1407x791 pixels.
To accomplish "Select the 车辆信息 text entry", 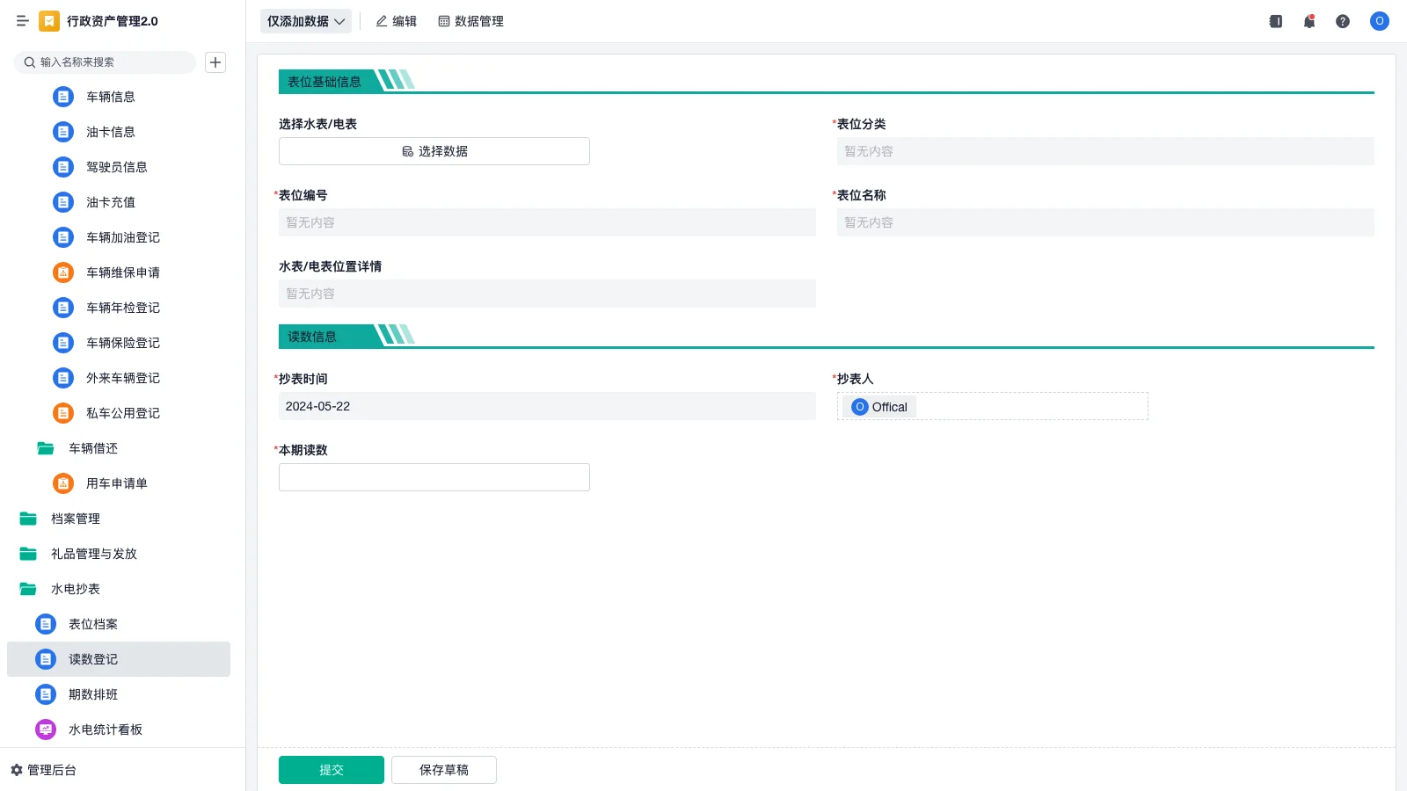I will pos(111,97).
